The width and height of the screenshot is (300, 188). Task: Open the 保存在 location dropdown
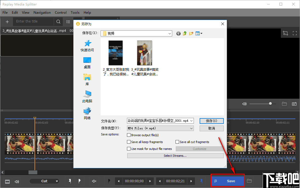click(169, 33)
